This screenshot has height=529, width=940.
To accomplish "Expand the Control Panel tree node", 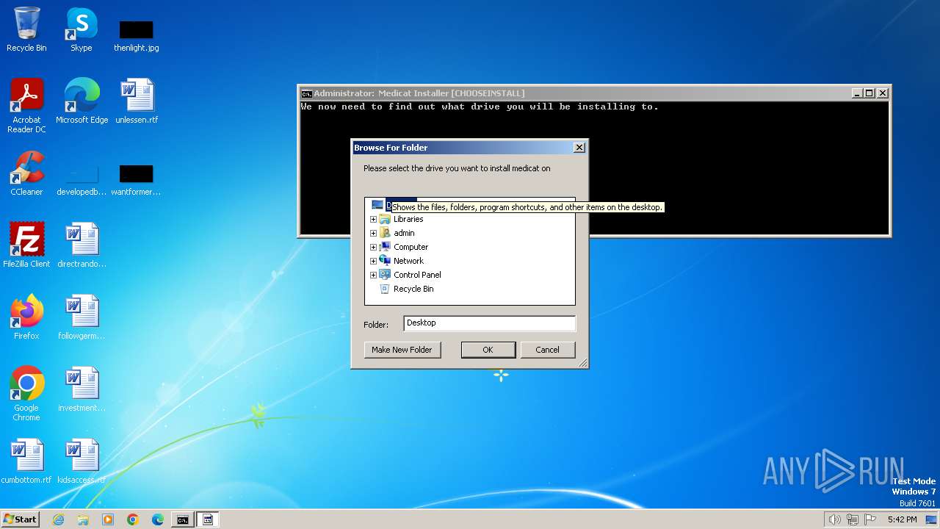I will [373, 275].
